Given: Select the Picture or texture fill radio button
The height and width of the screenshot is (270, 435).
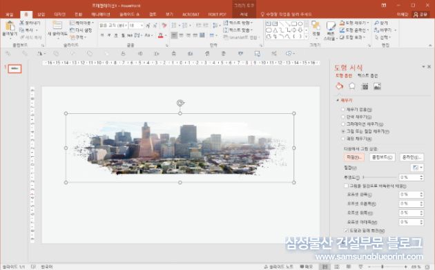Looking at the screenshot, I should [343, 131].
